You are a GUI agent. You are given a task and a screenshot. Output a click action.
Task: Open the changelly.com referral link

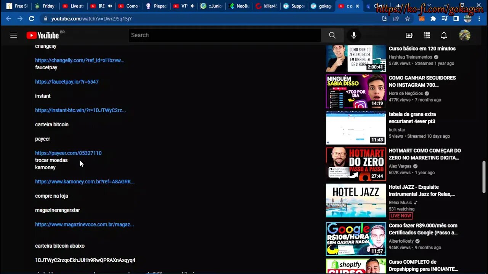pos(80,60)
